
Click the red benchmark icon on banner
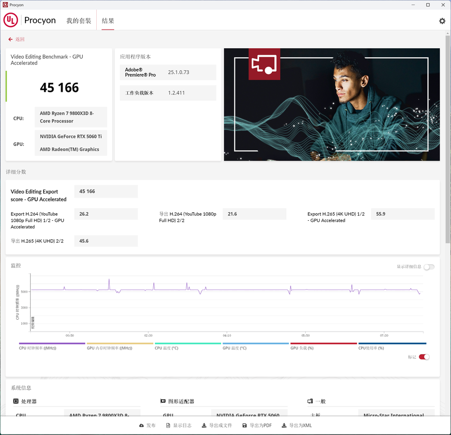[x=264, y=64]
